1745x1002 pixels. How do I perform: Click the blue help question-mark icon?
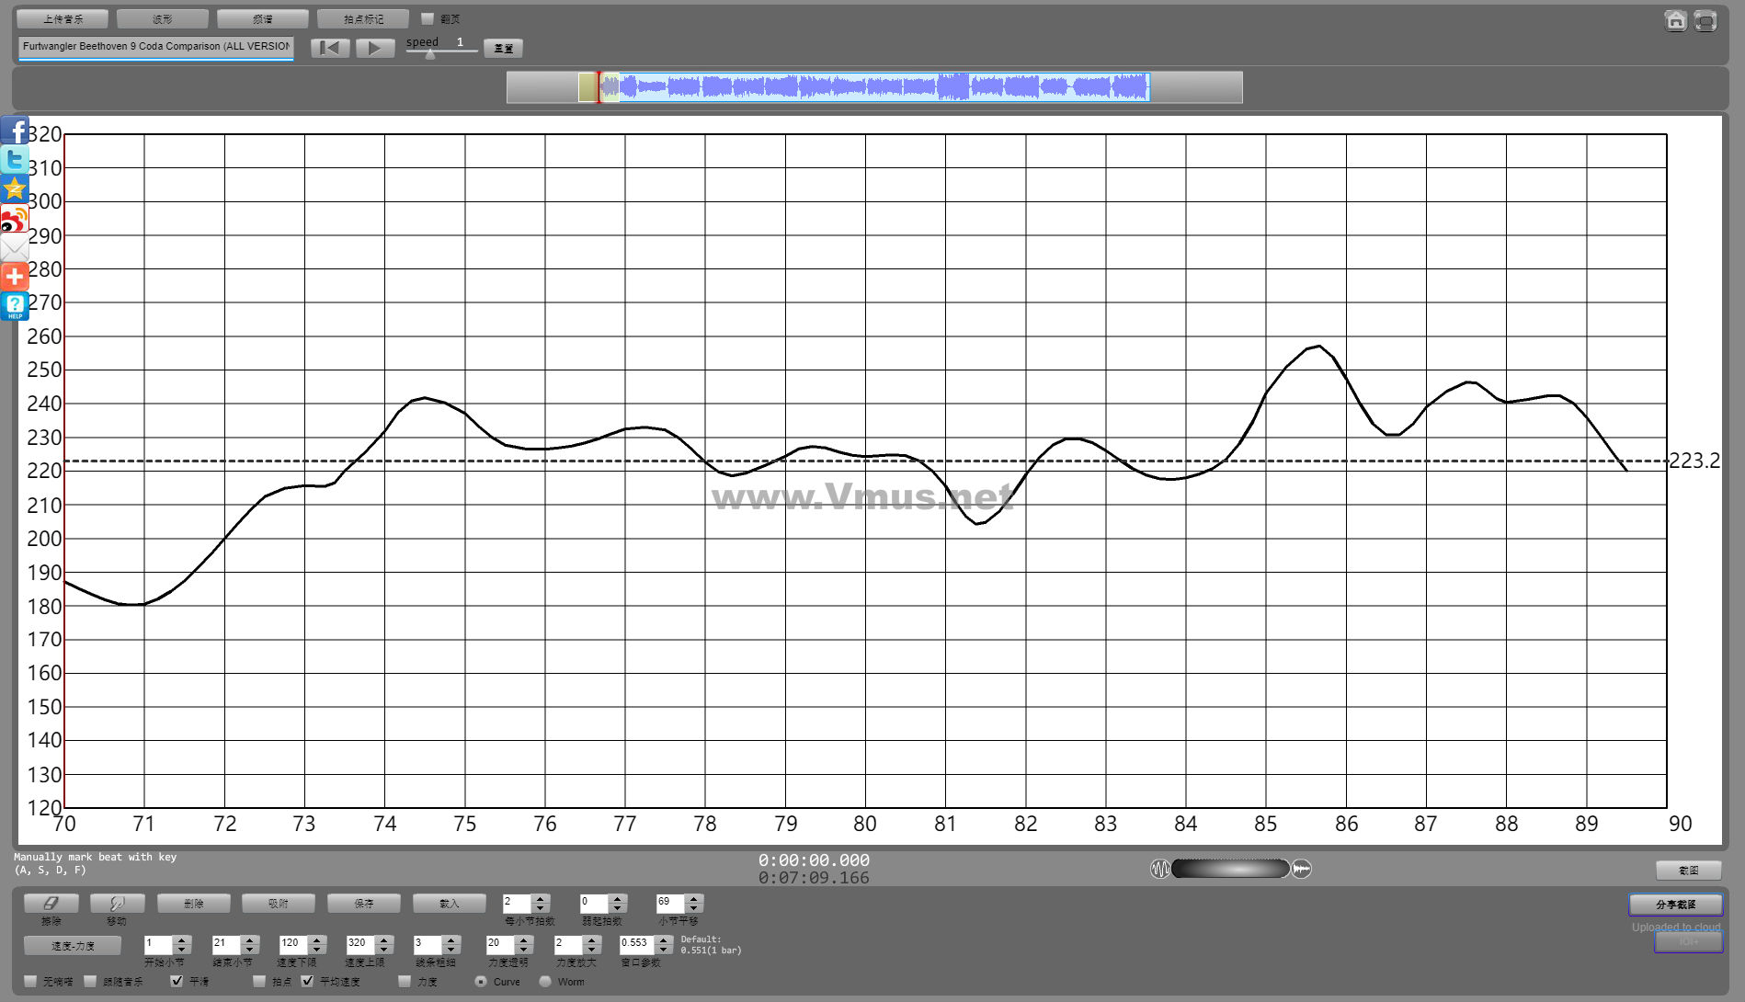point(15,306)
